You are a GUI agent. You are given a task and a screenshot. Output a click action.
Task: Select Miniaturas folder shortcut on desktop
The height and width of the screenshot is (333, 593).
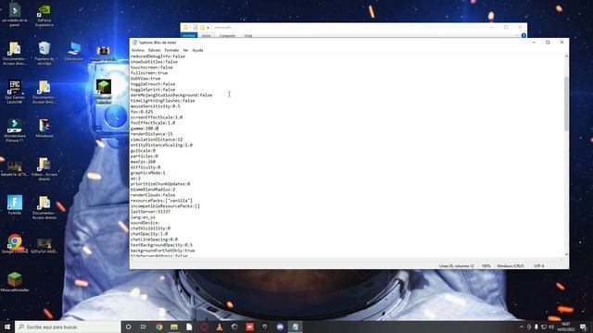[44, 129]
